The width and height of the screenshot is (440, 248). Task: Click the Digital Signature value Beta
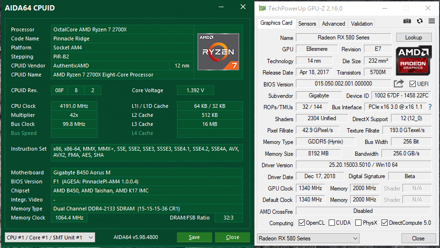pyautogui.click(x=410, y=176)
